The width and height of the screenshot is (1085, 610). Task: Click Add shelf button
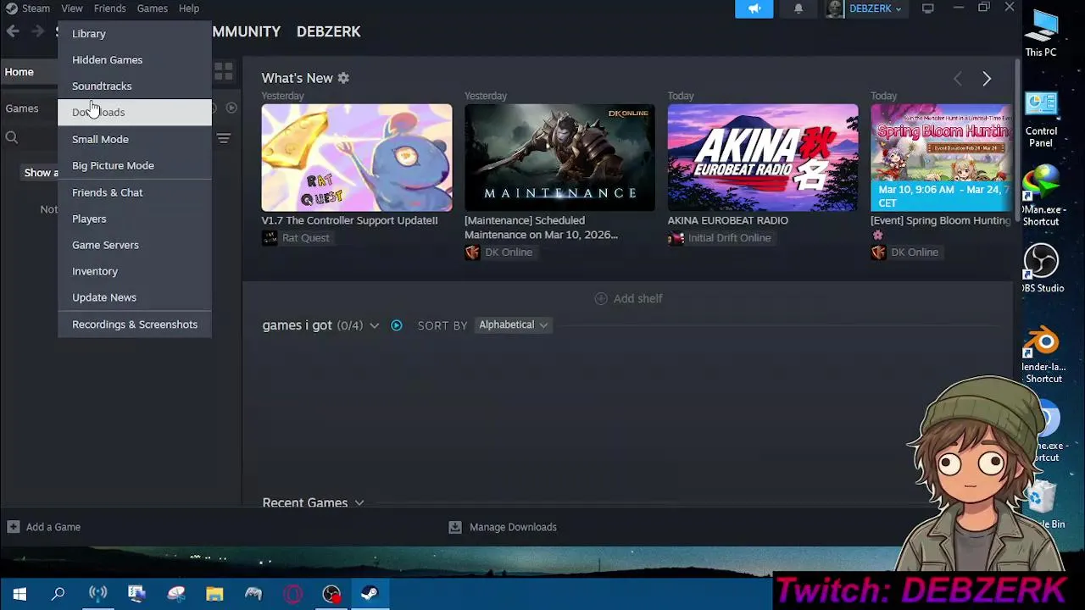pos(628,298)
